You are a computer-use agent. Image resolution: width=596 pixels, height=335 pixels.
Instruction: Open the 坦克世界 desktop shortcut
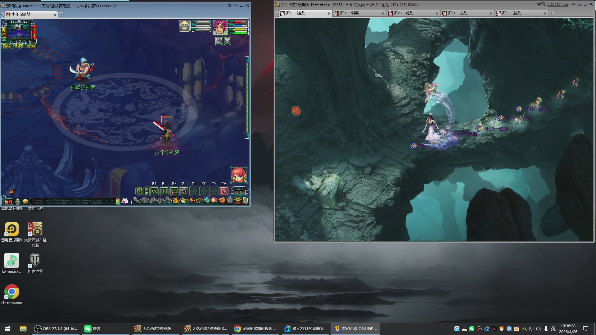pos(35,263)
